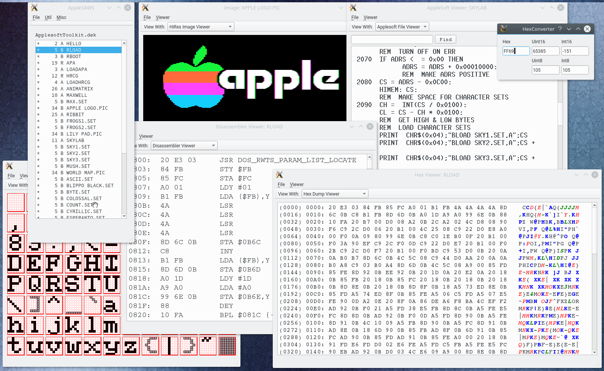Click the X11 icon in the character set viewer window
The height and width of the screenshot is (371, 604).
(x=9, y=166)
